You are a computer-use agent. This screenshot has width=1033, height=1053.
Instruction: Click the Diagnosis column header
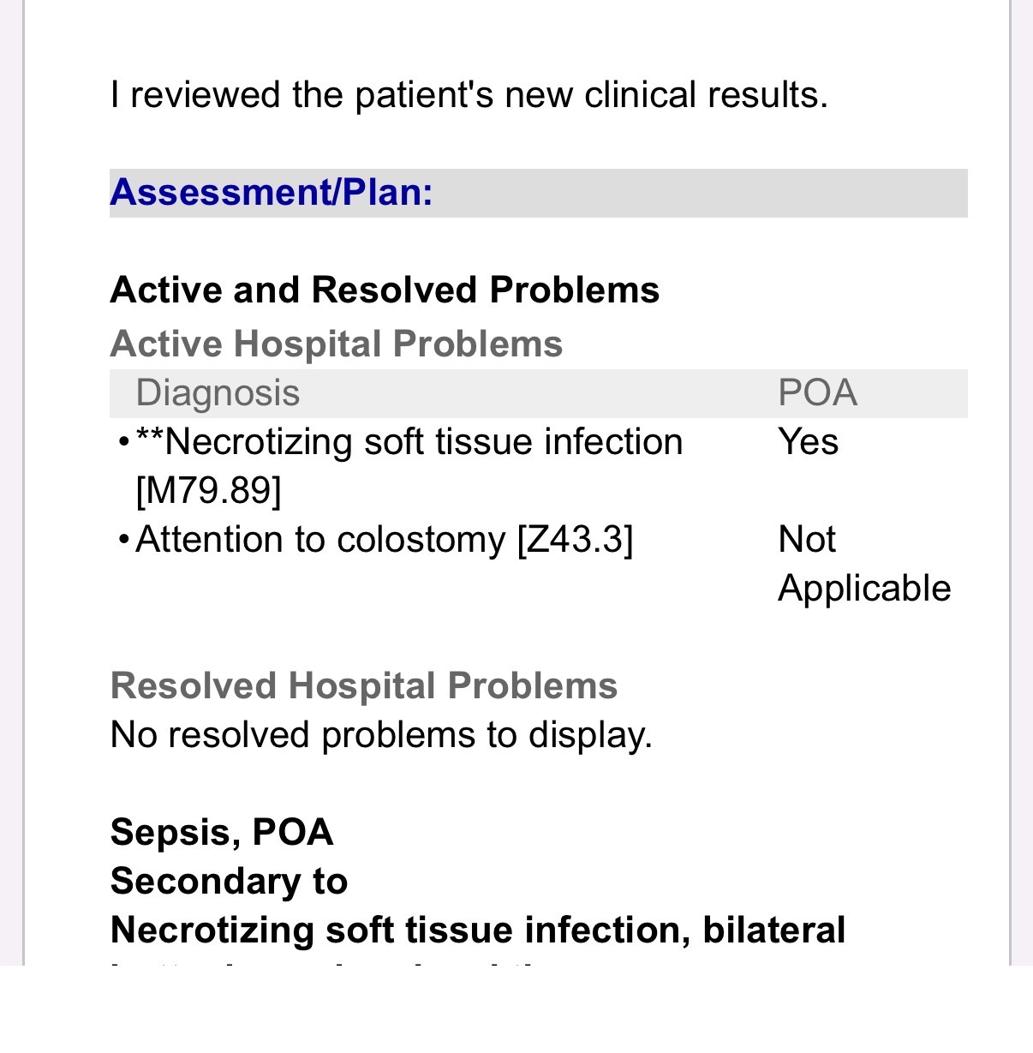click(x=218, y=393)
